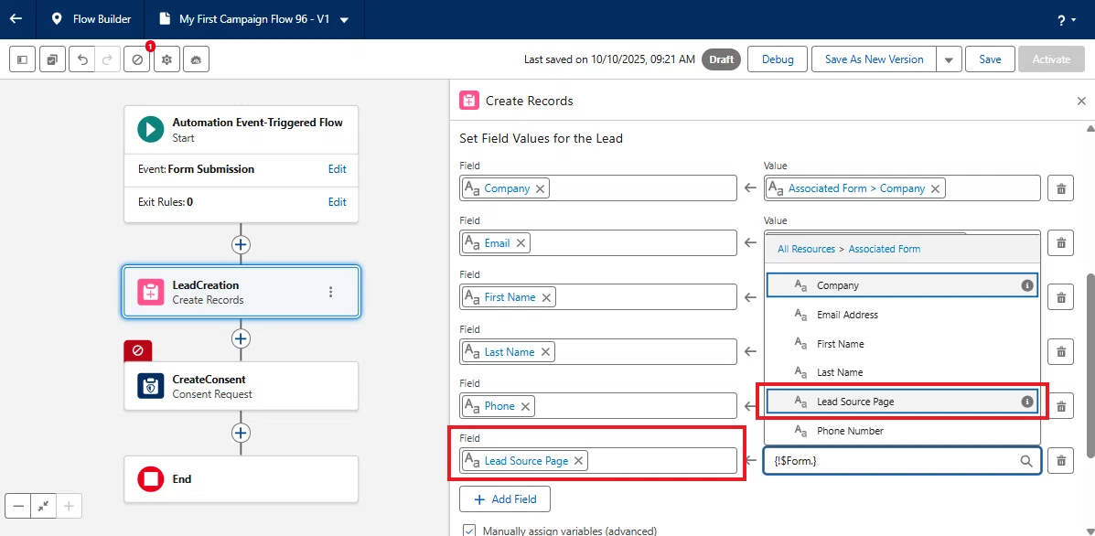Image resolution: width=1095 pixels, height=536 pixels.
Task: Open flow settings gear icon
Action: coord(166,59)
